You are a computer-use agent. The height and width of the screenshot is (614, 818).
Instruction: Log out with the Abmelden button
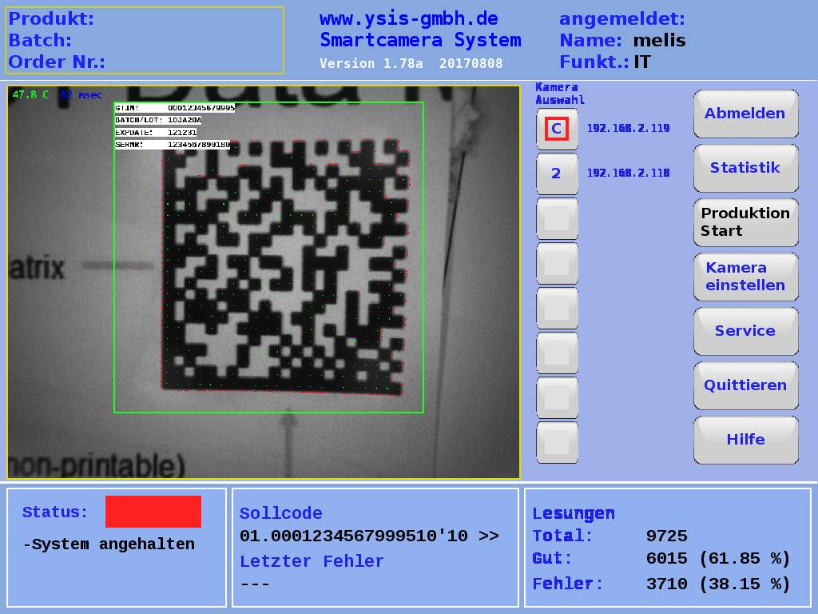(745, 114)
